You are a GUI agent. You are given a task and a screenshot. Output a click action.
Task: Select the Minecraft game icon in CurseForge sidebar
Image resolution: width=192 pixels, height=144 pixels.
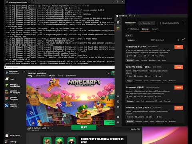tap(118, 28)
